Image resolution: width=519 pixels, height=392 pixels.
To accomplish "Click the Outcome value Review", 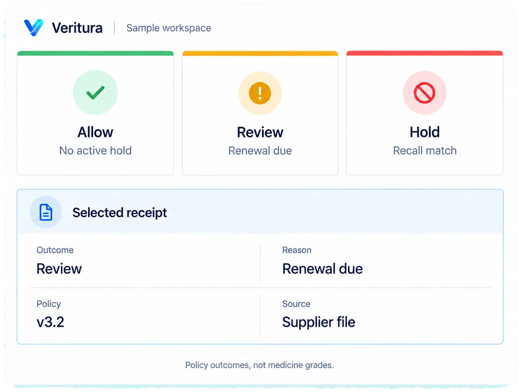I will click(x=59, y=268).
